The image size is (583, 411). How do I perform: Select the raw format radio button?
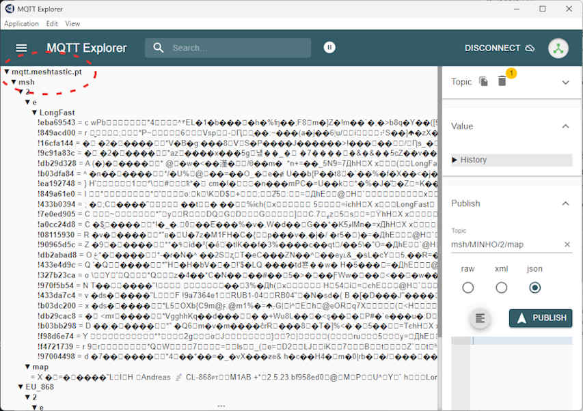(x=467, y=287)
